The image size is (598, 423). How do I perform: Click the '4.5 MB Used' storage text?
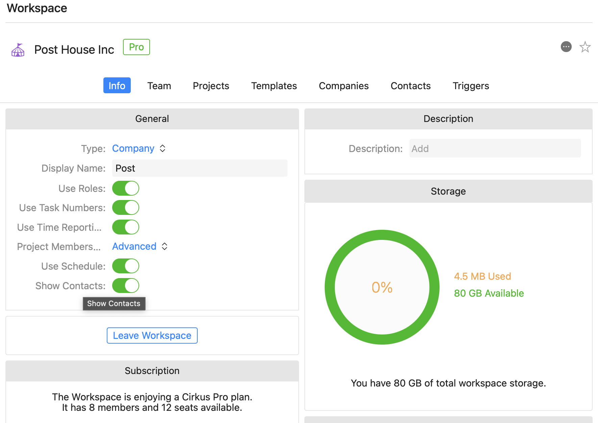(x=482, y=276)
